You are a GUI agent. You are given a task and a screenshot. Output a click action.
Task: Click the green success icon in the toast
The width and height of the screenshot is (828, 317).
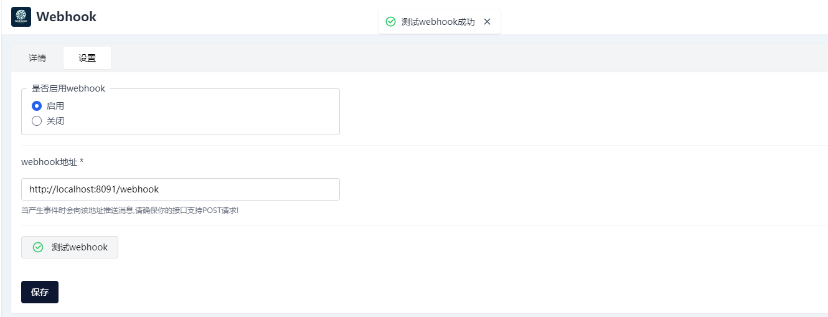point(391,22)
